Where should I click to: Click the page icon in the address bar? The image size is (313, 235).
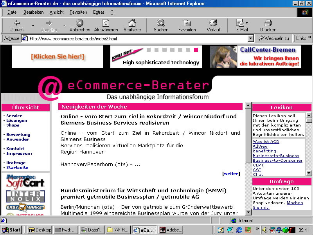[x=25, y=38]
